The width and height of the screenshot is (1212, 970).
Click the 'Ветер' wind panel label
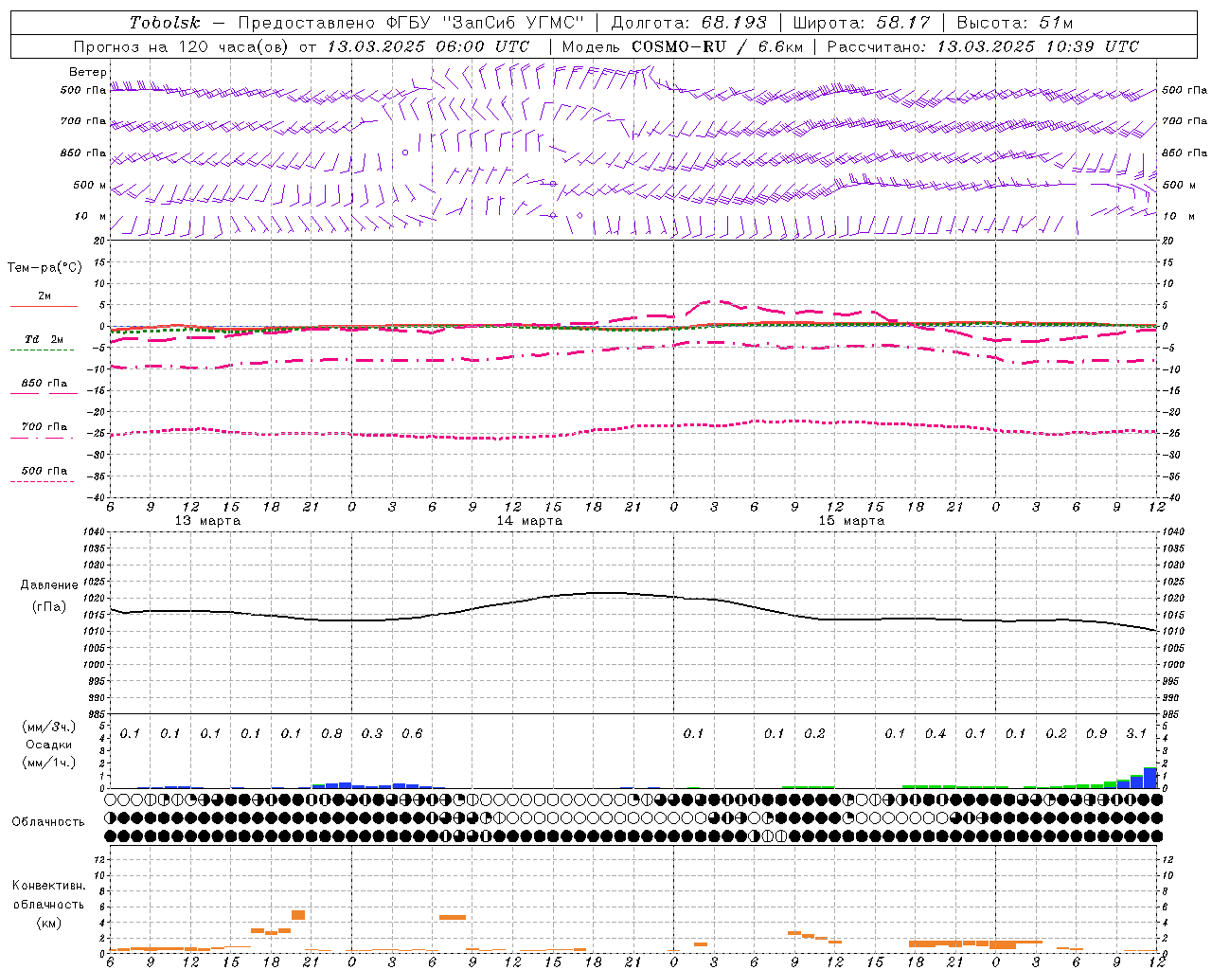pyautogui.click(x=88, y=72)
